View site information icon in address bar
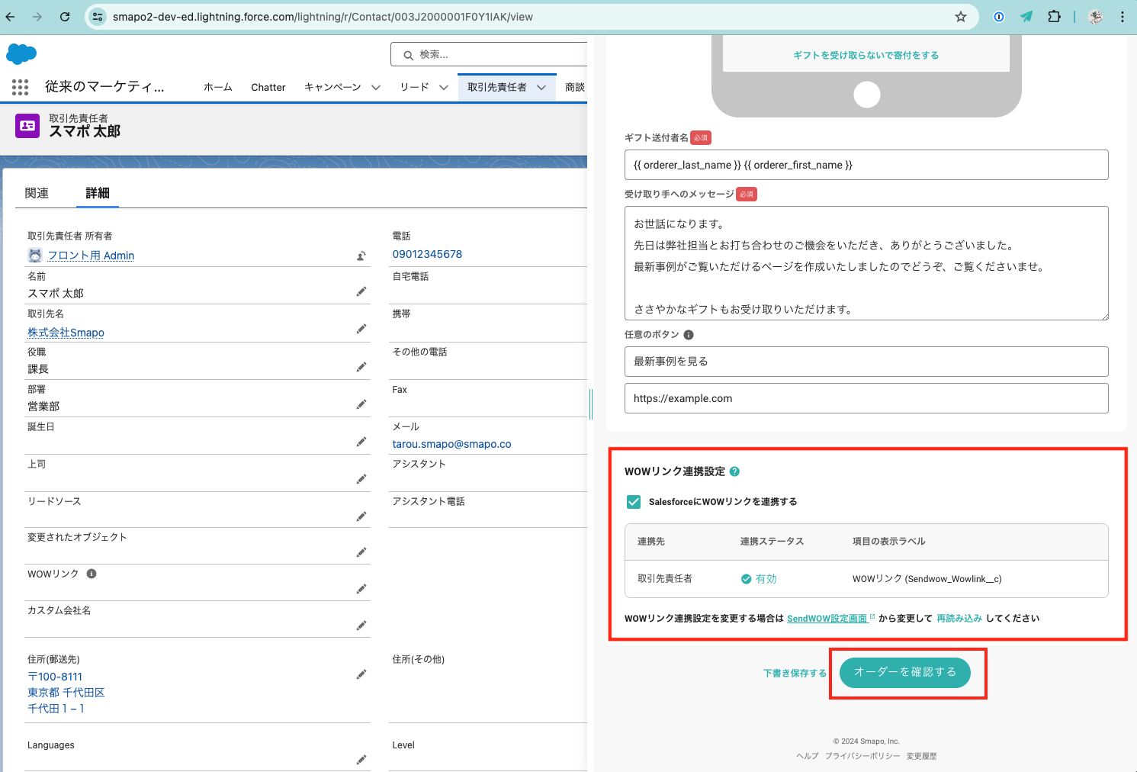This screenshot has width=1137, height=772. click(x=97, y=17)
